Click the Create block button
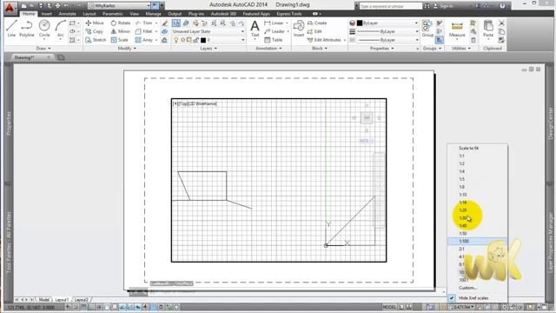The height and width of the screenshot is (313, 556). (x=317, y=23)
